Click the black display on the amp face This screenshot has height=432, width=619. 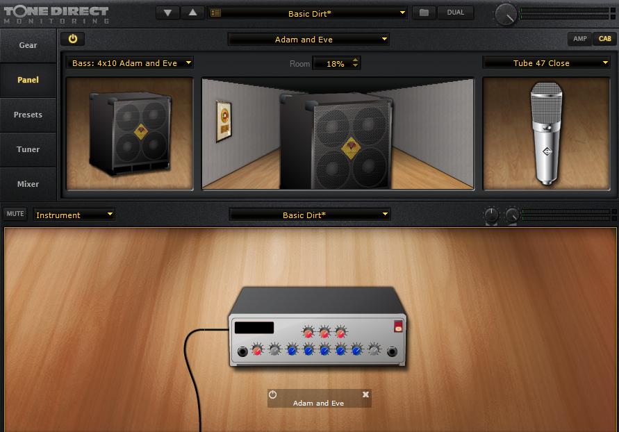pyautogui.click(x=254, y=327)
